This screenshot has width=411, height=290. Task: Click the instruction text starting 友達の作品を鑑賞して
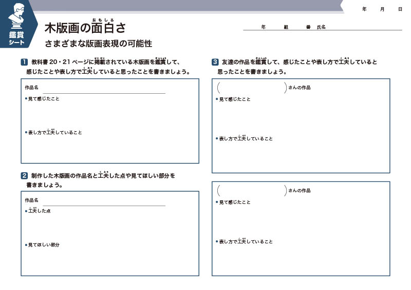pos(297,66)
